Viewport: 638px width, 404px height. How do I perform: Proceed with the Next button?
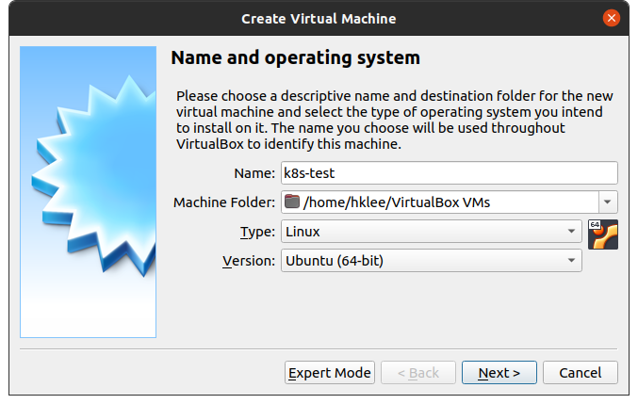(499, 372)
